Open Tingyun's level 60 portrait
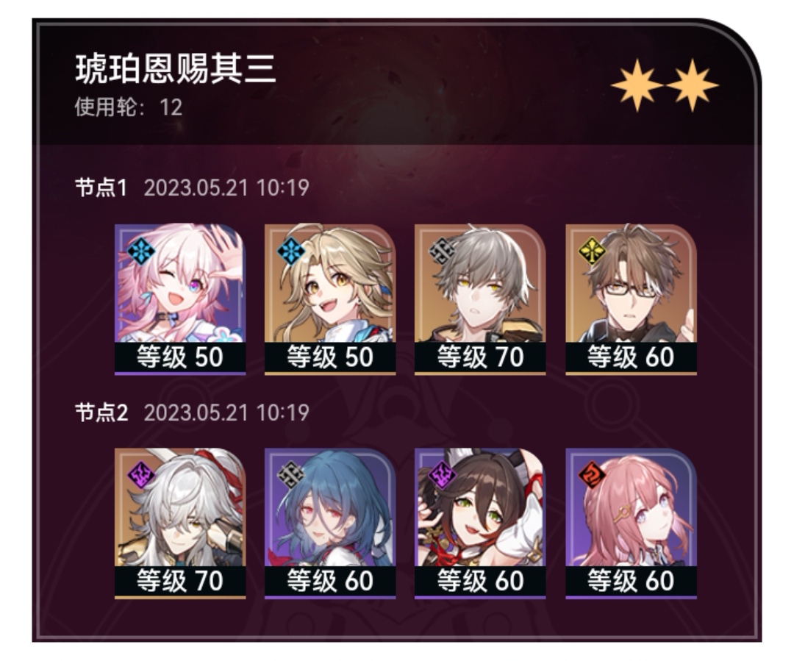Image resolution: width=794 pixels, height=661 pixels. pyautogui.click(x=480, y=524)
